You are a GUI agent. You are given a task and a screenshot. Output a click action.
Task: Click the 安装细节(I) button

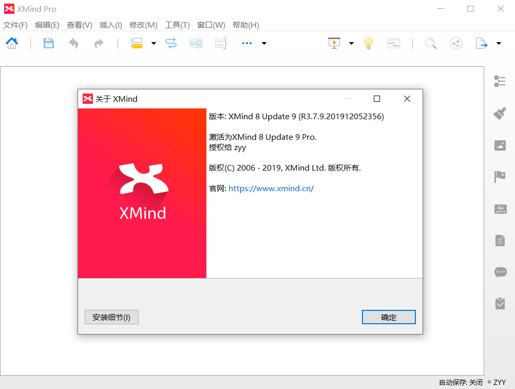pyautogui.click(x=111, y=317)
